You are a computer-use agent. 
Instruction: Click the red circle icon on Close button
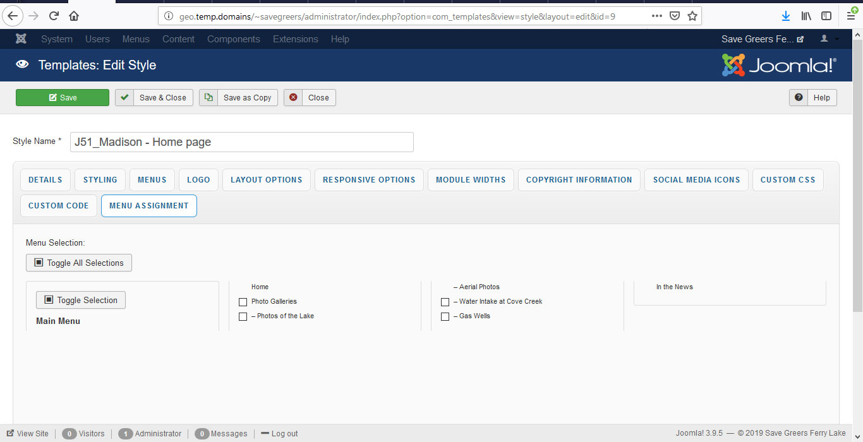pos(293,97)
